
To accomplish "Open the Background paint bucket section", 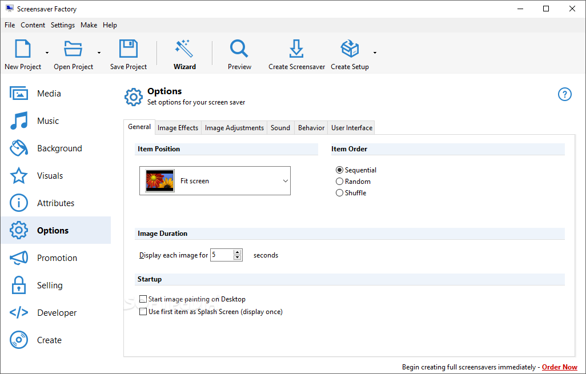I will pos(56,148).
